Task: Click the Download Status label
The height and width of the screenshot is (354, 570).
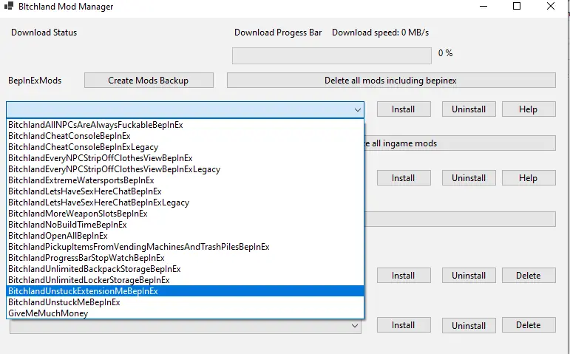Action: (x=44, y=33)
